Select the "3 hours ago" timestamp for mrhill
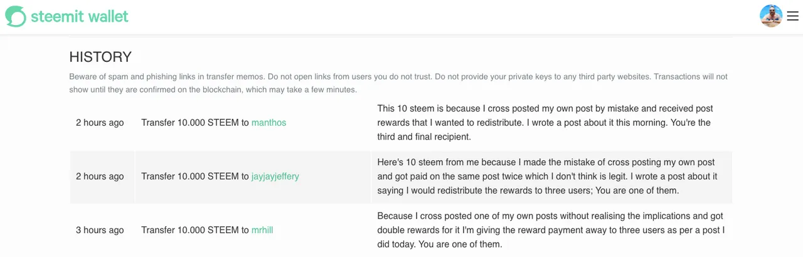Image resolution: width=803 pixels, height=257 pixels. [100, 230]
